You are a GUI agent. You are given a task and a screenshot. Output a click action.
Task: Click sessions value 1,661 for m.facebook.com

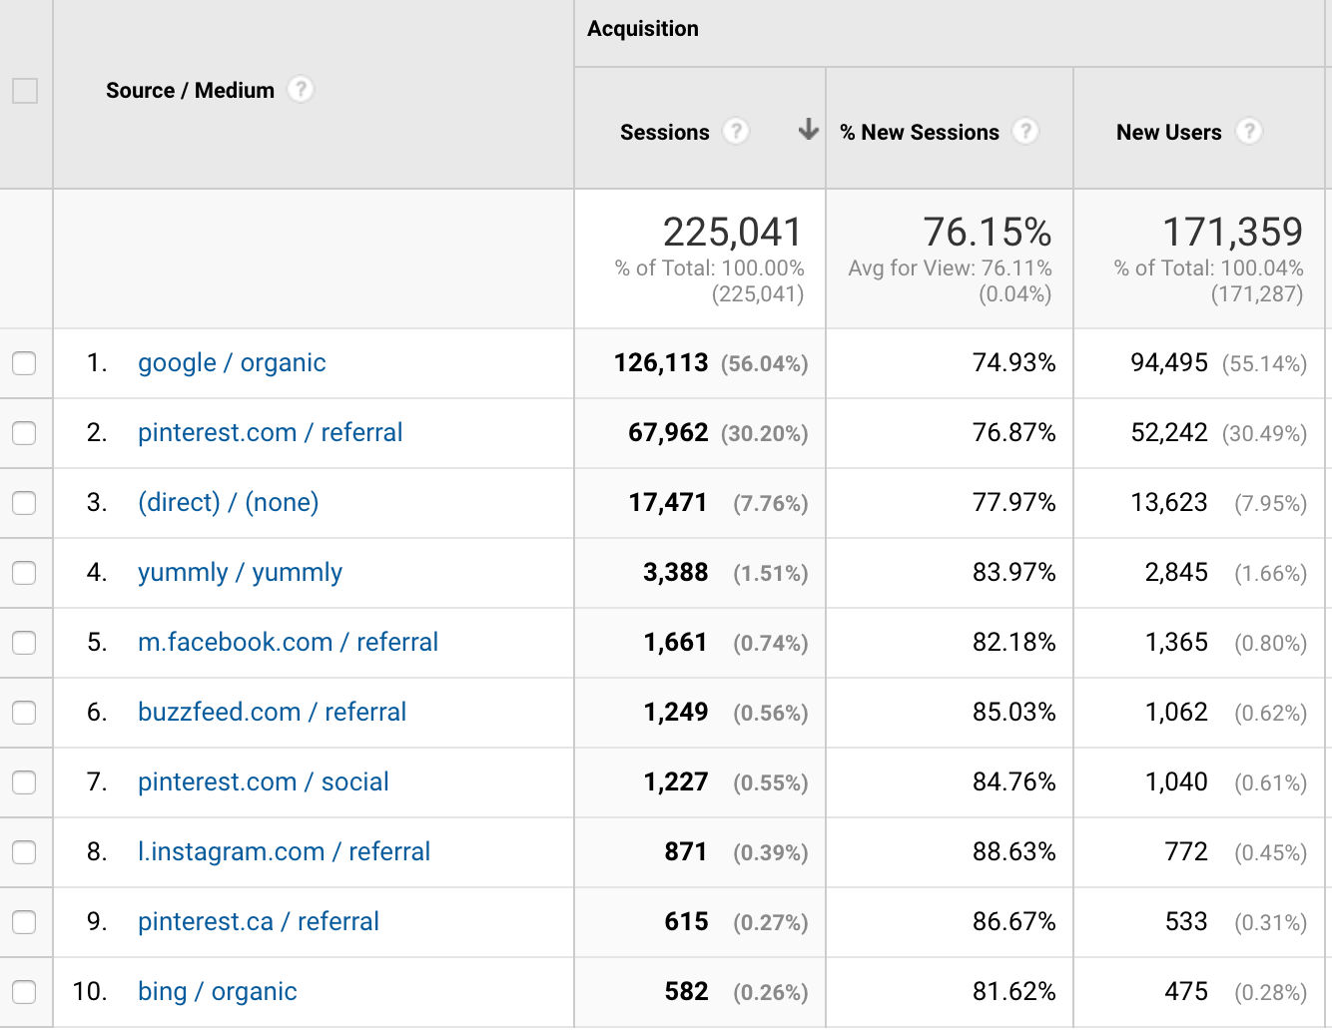pos(676,643)
